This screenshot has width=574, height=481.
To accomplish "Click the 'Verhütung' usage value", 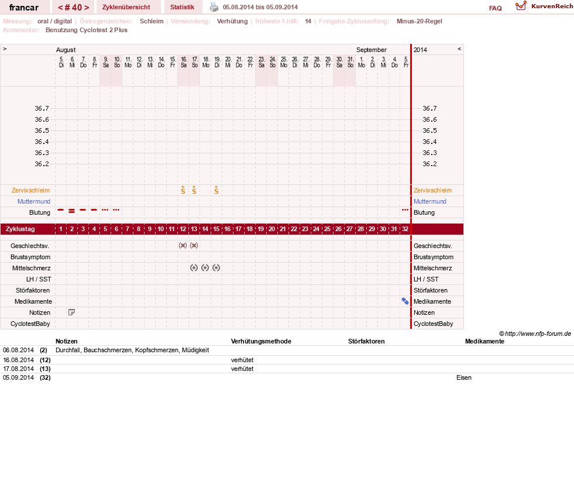I will pyautogui.click(x=232, y=21).
